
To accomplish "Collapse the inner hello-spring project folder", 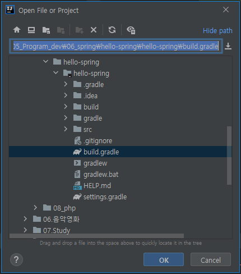I will click(55, 72).
